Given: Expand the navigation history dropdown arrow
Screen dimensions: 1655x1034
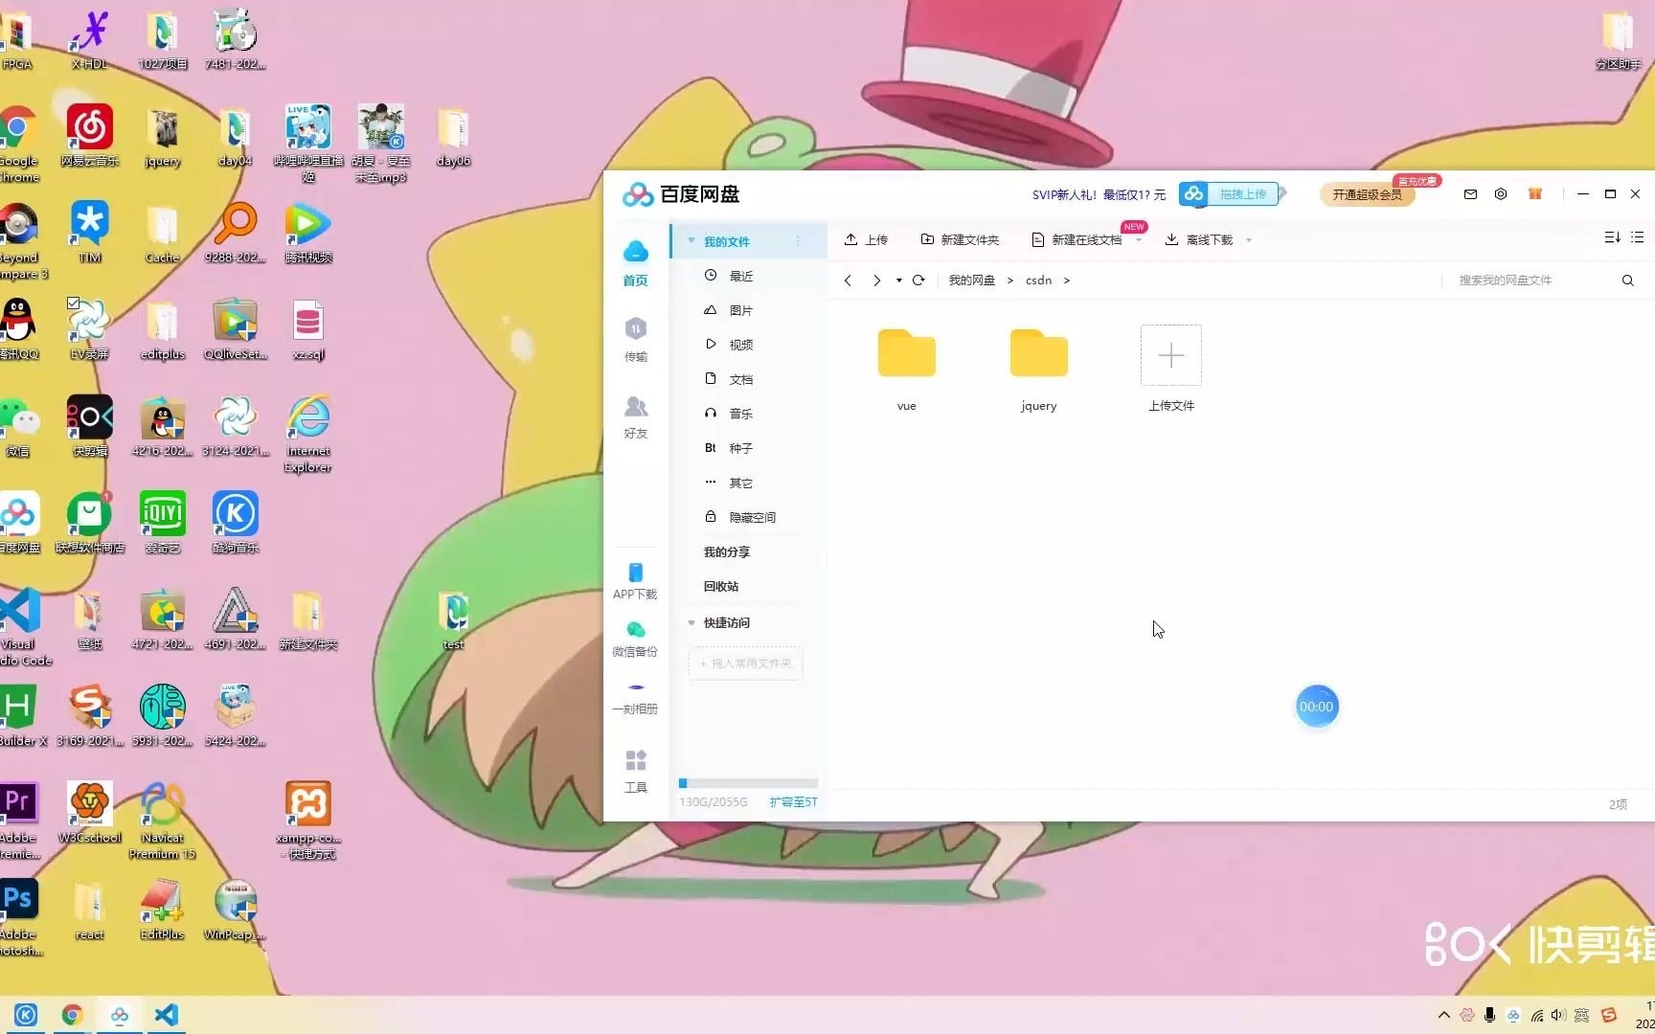Looking at the screenshot, I should (x=898, y=281).
